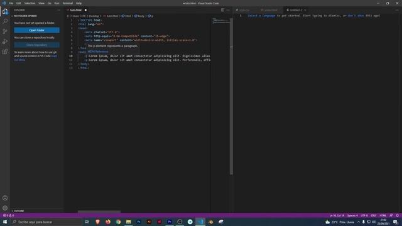Launch Firefox from the taskbar
Image resolution: width=402 pixels, height=226 pixels.
108,222
